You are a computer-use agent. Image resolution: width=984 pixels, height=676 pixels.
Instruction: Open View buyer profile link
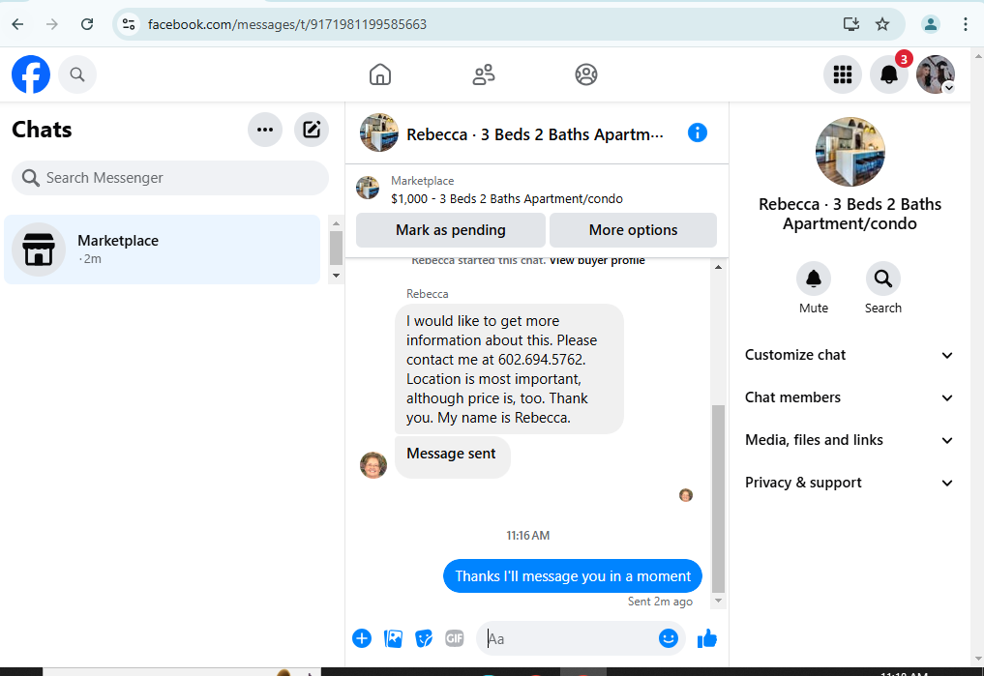click(x=597, y=260)
